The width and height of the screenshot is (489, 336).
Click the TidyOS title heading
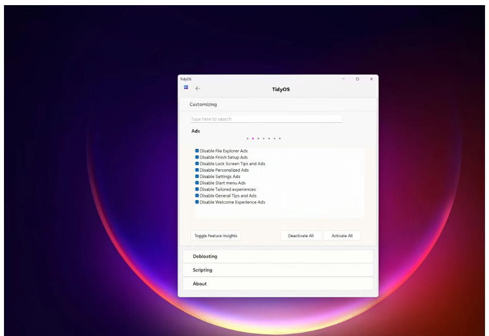point(281,89)
